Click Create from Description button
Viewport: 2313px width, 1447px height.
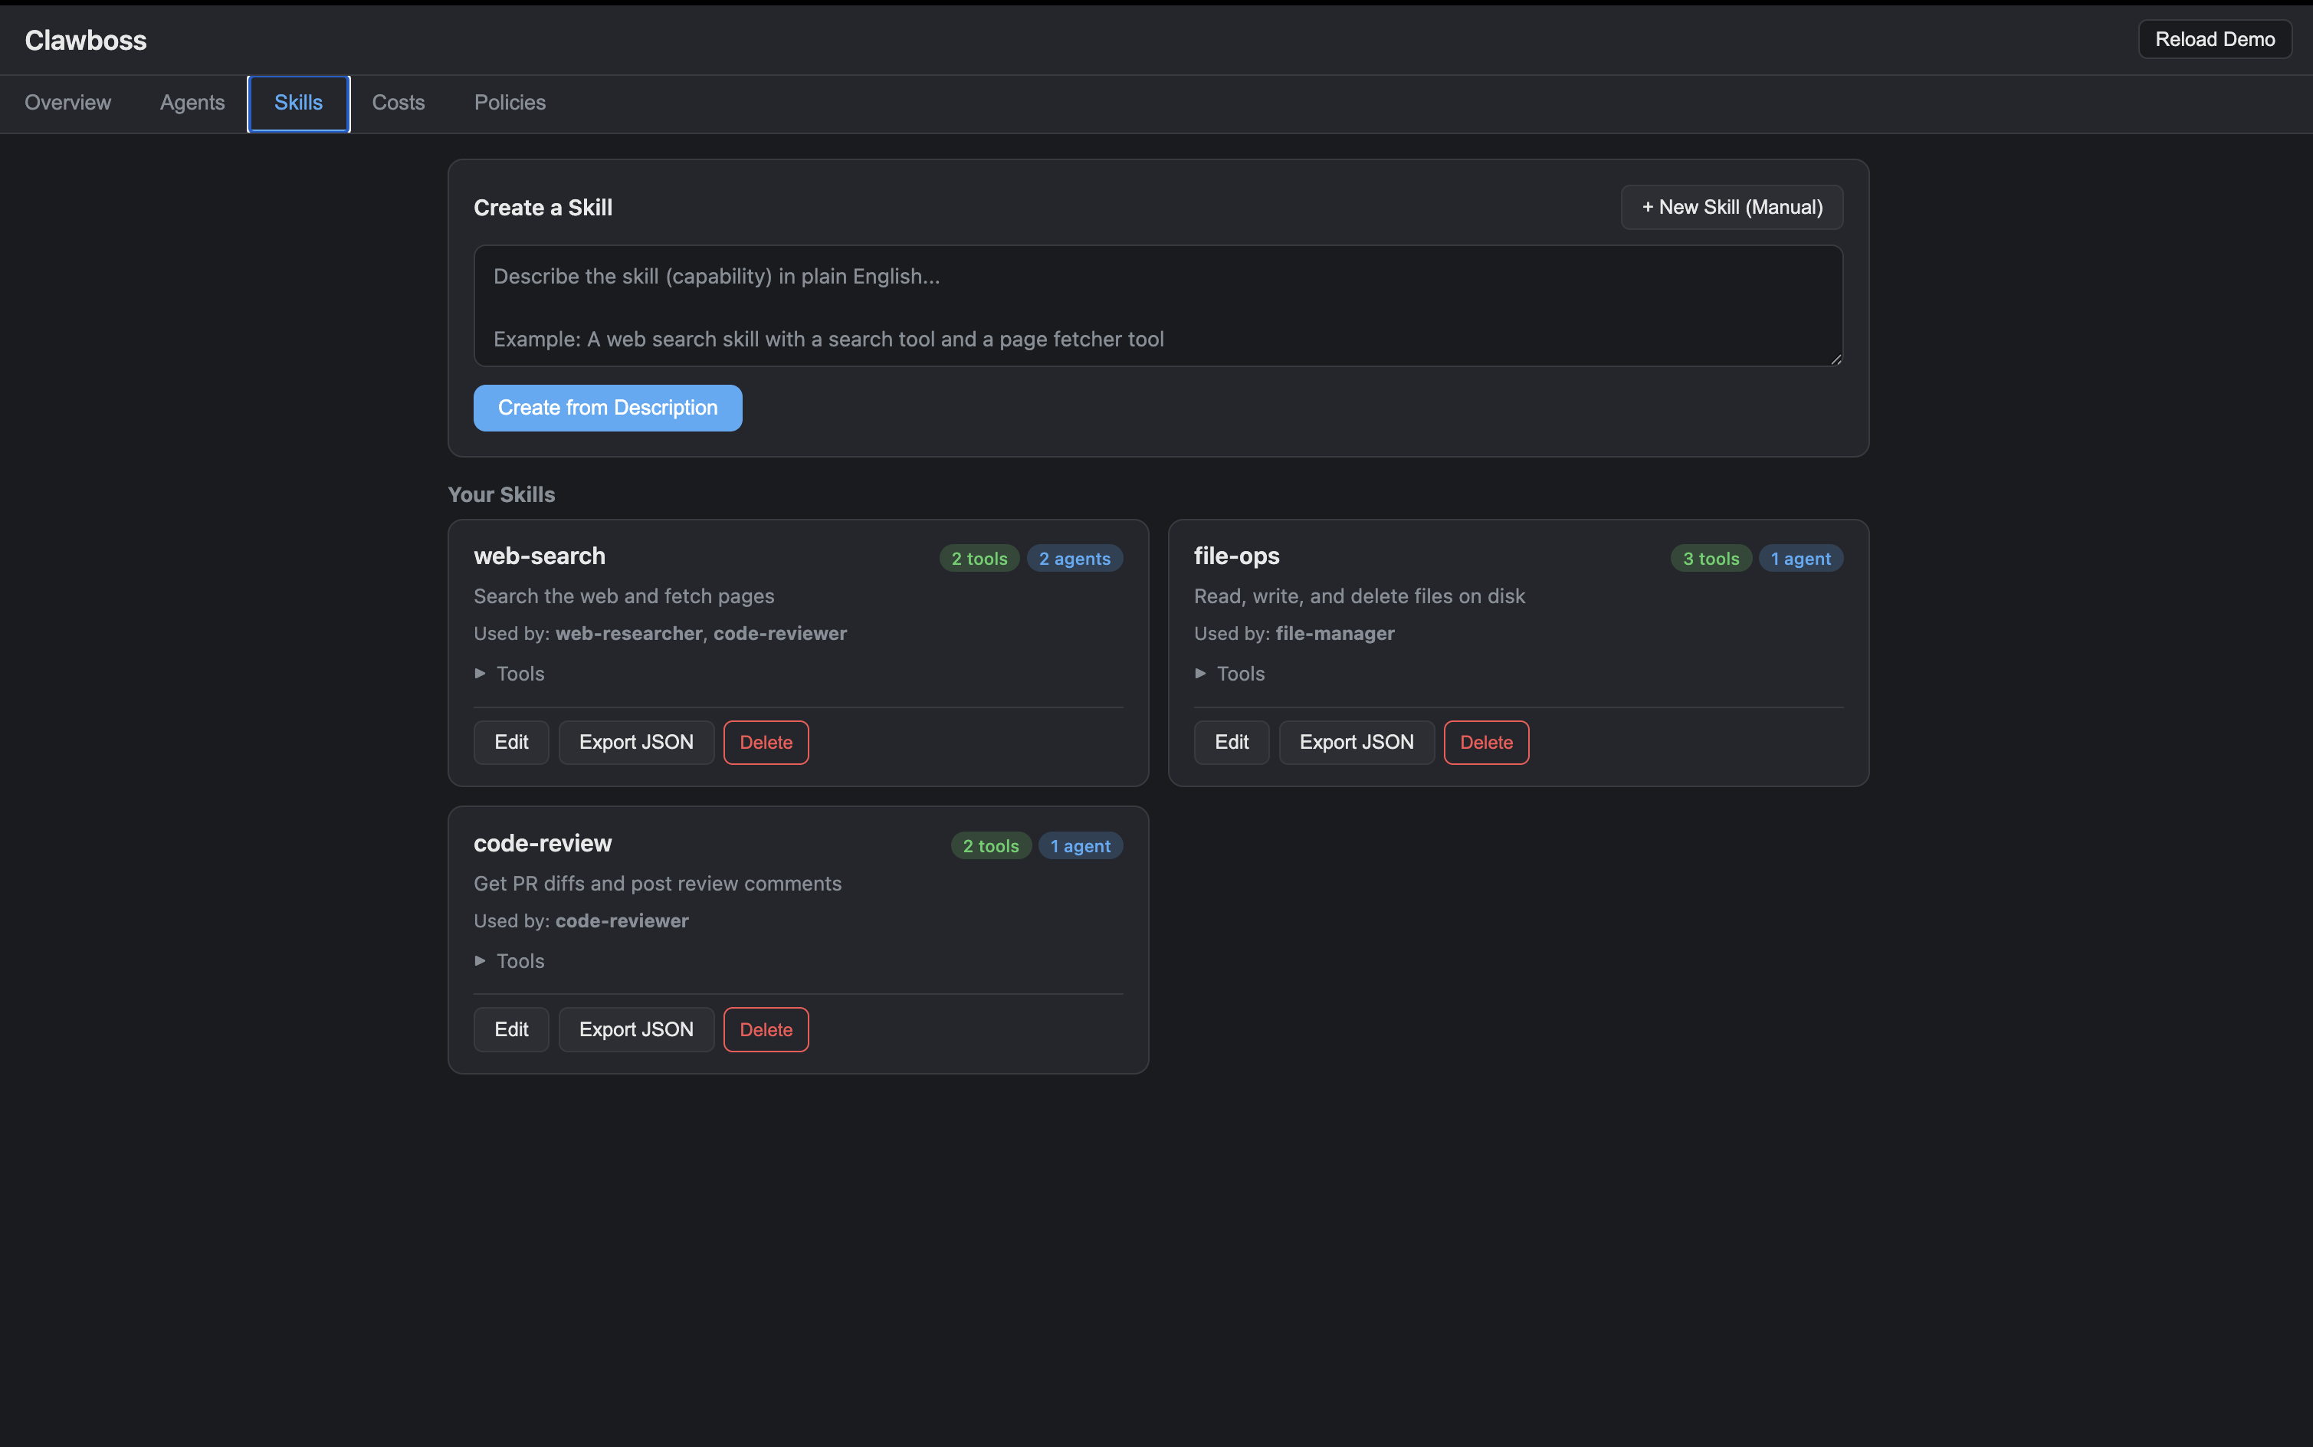coord(608,408)
